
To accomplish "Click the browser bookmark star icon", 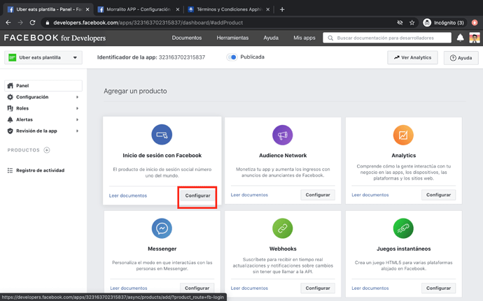I will [412, 22].
